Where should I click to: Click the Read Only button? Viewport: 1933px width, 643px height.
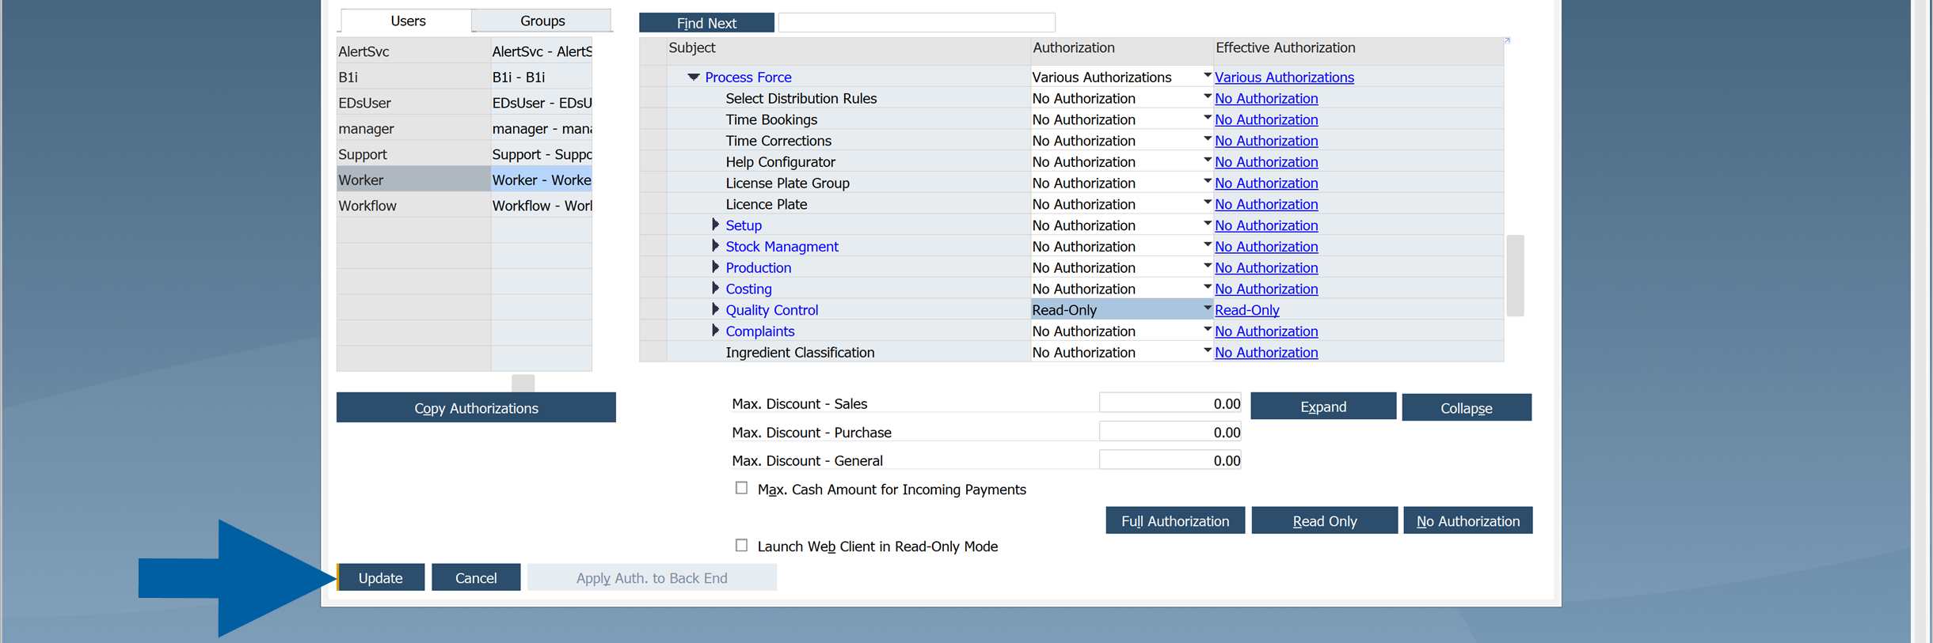tap(1324, 520)
